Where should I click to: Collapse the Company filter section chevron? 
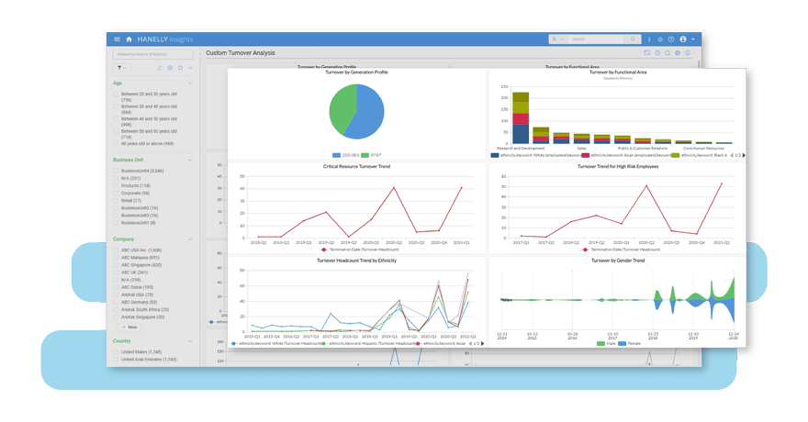(190, 239)
